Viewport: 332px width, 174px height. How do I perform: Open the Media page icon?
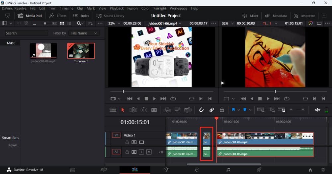(x=73, y=170)
